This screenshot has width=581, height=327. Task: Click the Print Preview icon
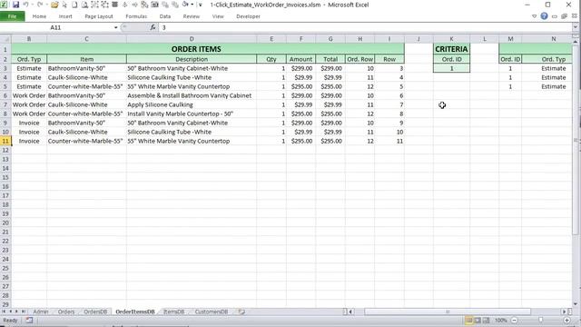point(84,5)
